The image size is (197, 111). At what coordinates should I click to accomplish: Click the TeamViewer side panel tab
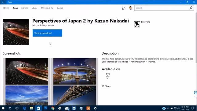(x=196, y=93)
